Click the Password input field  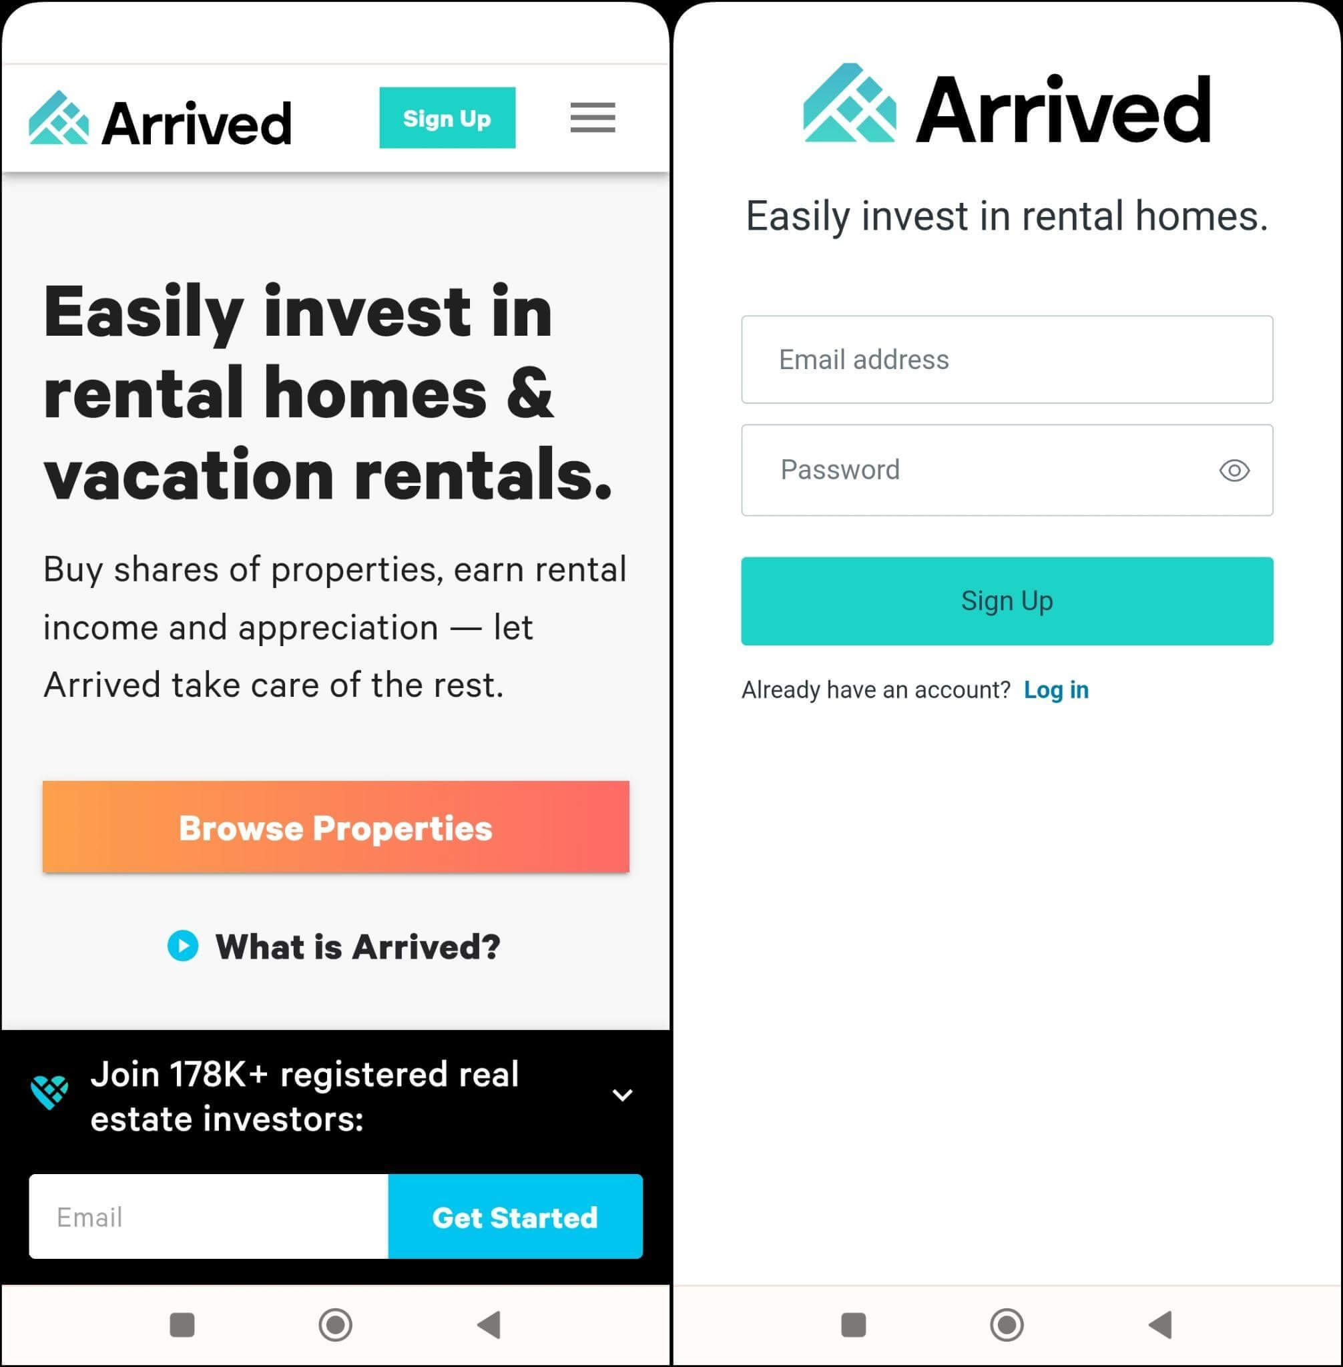(1009, 470)
